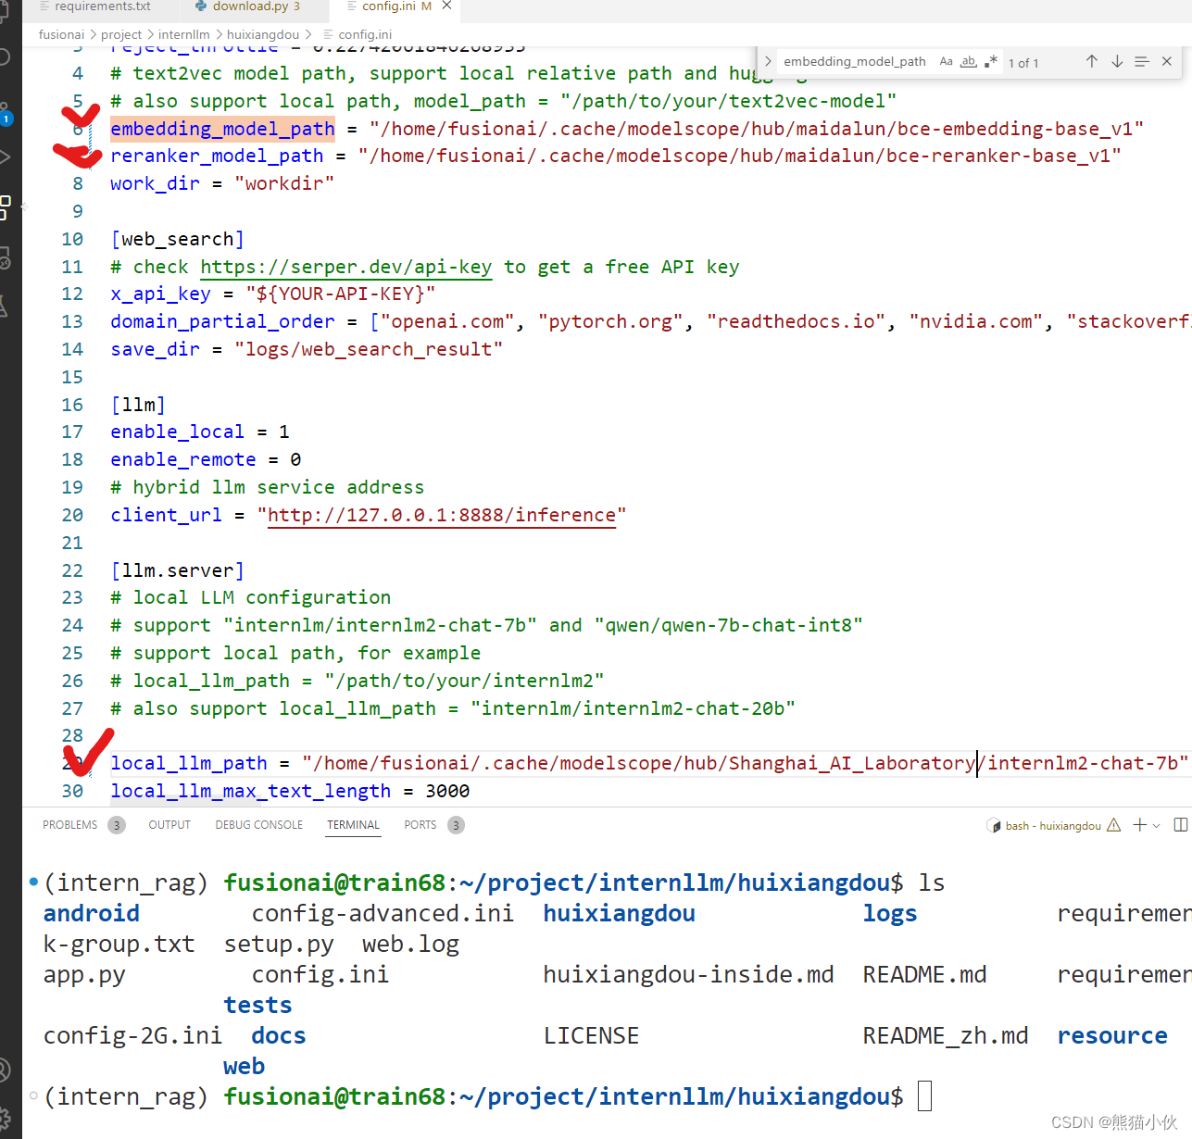Click line number 10 in gutter

tap(72, 239)
